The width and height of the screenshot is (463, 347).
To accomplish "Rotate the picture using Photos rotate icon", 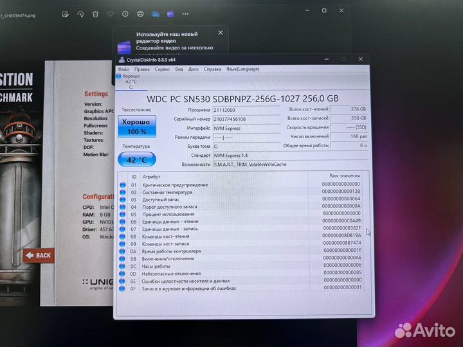I will [80, 14].
